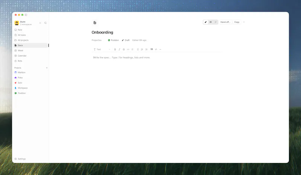301x175 pixels.
Task: Change the Postdun project property
Action: pyautogui.click(x=113, y=40)
